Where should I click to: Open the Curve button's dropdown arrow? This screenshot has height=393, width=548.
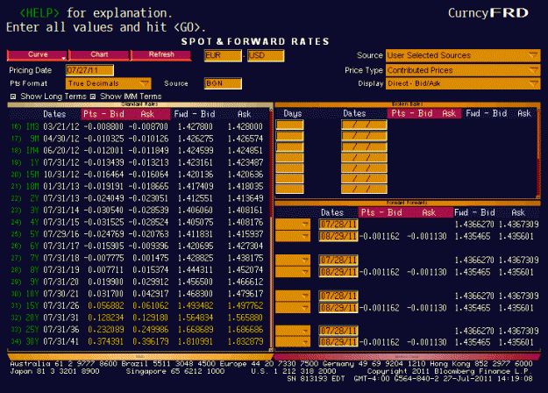[x=64, y=58]
